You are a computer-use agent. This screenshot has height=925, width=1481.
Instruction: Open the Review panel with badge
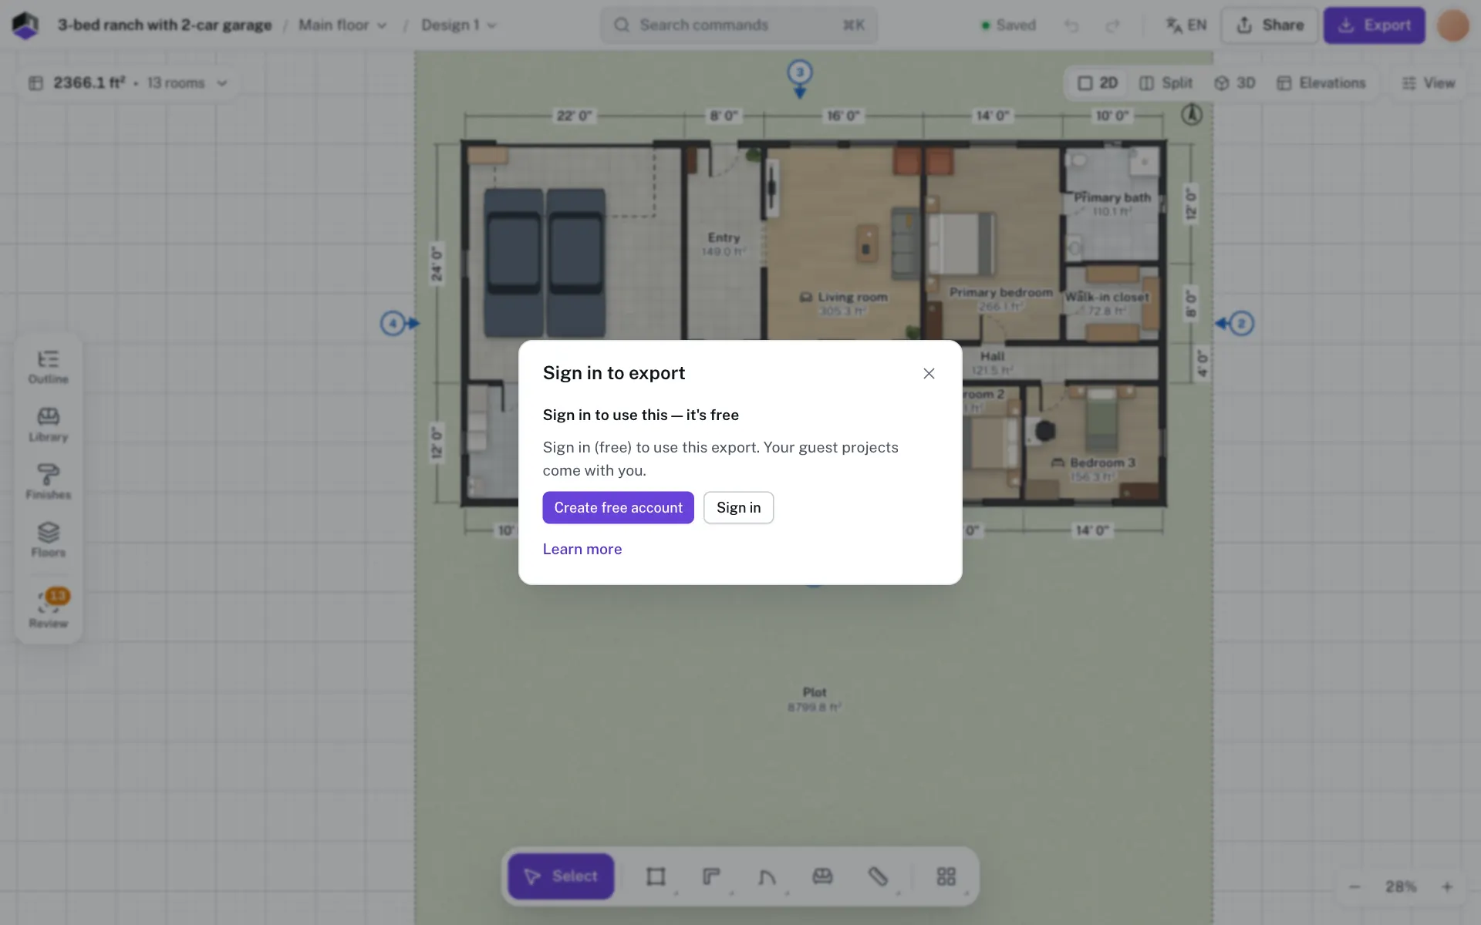48,609
